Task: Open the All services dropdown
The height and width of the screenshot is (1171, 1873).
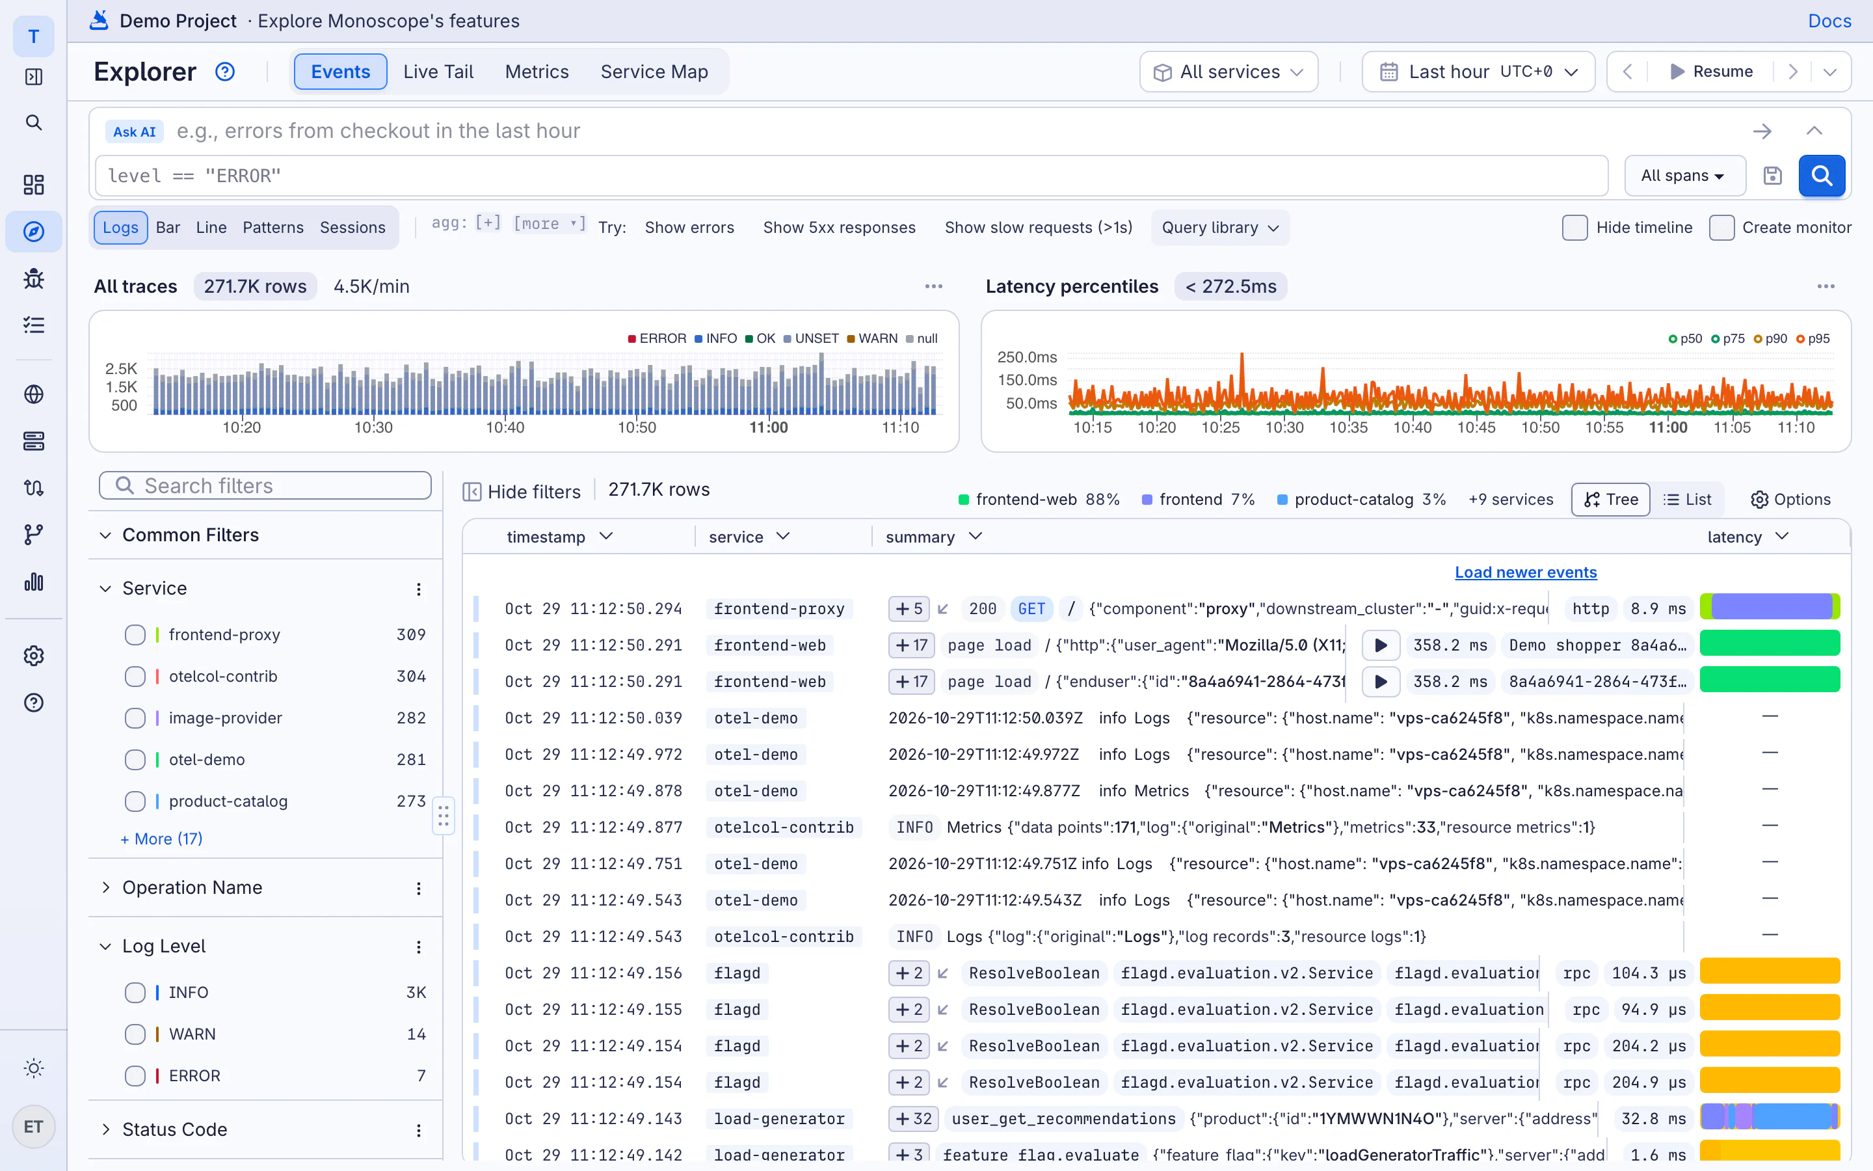Action: [x=1229, y=72]
